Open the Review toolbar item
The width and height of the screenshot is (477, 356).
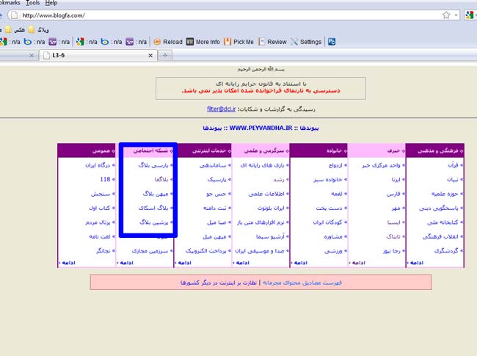(x=272, y=42)
